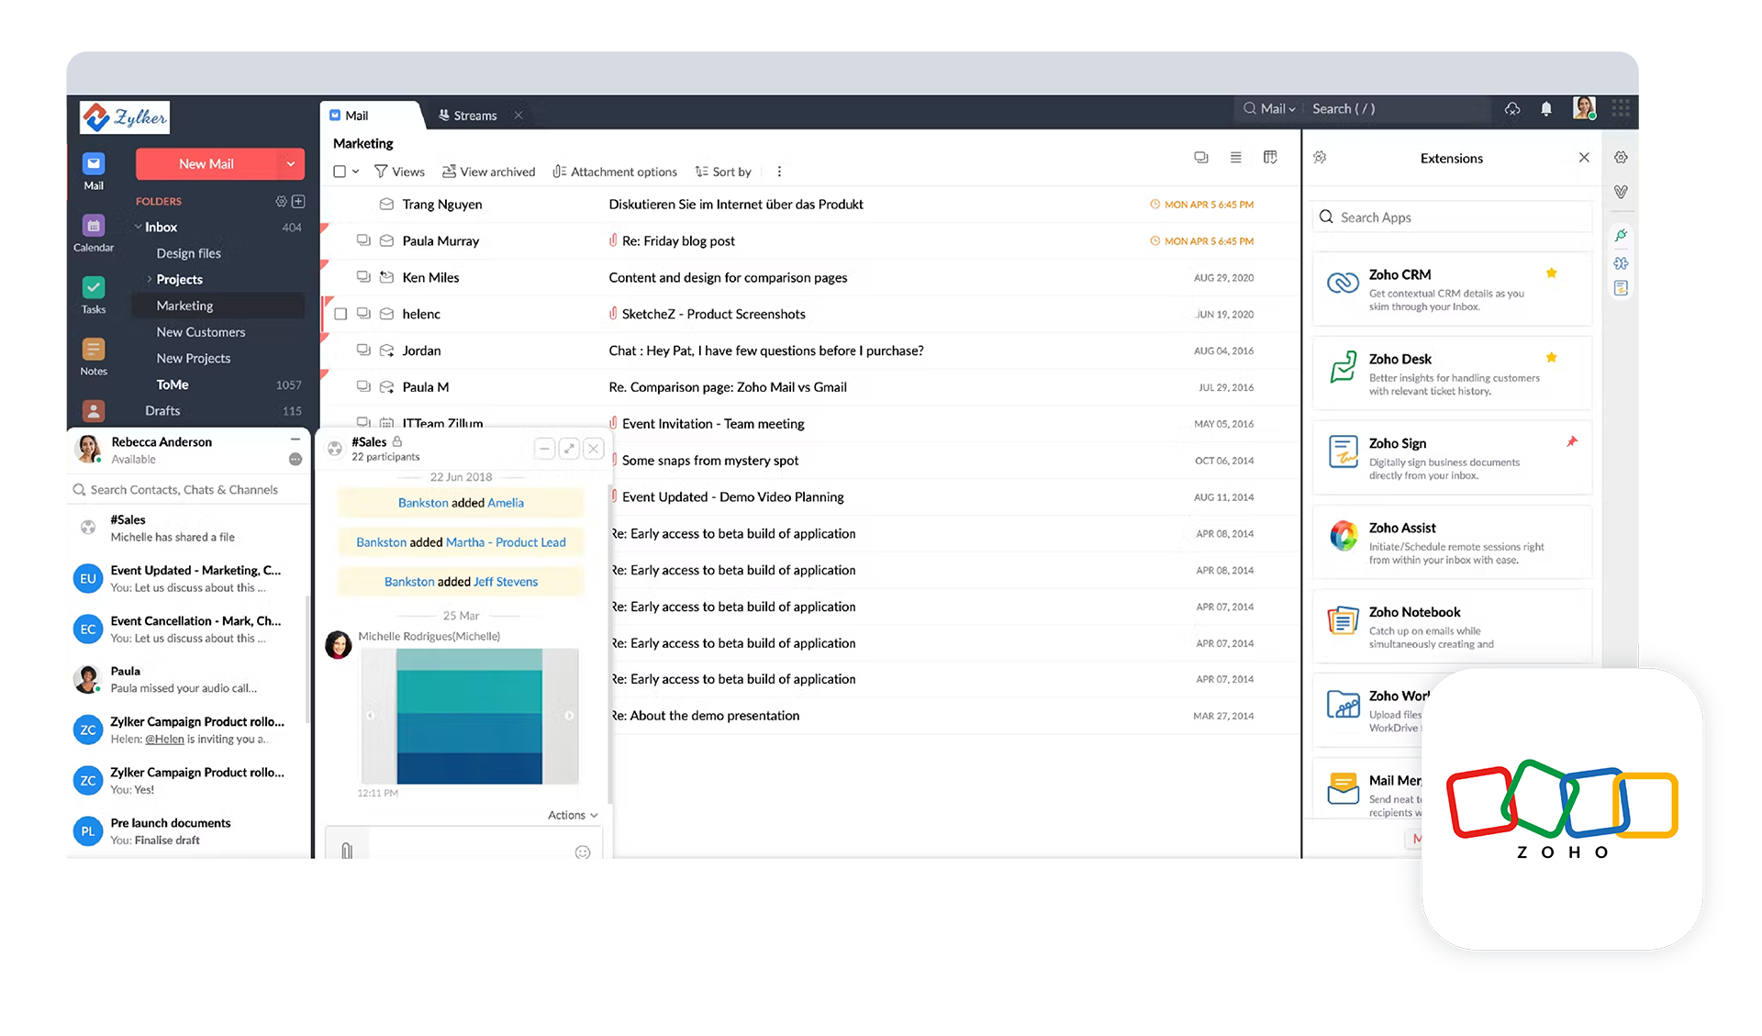
Task: Click the teal chart thumbnail in chat
Action: tap(471, 720)
